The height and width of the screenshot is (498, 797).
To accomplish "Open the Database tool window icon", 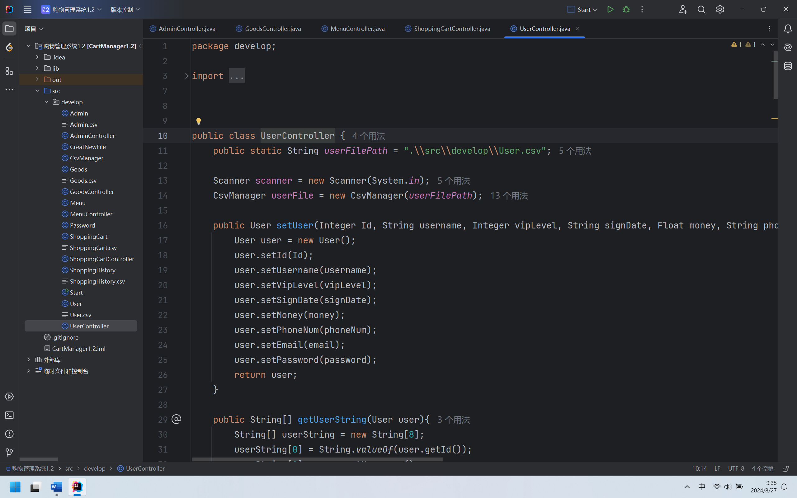I will click(788, 66).
